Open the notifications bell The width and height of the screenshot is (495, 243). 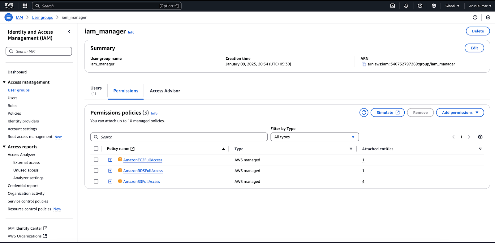406,6
